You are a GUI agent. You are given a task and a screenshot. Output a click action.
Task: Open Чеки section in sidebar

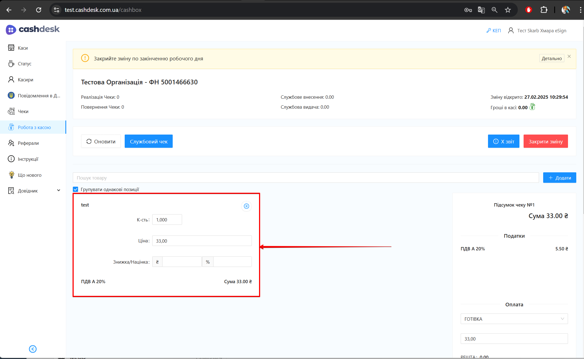23,111
